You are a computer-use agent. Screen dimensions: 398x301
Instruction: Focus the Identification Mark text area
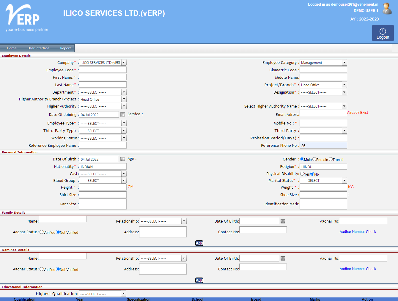point(323,204)
